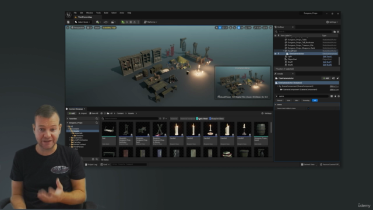Tick the Game section property checkbox
Screen dimensions: 373x210
(x=308, y=108)
